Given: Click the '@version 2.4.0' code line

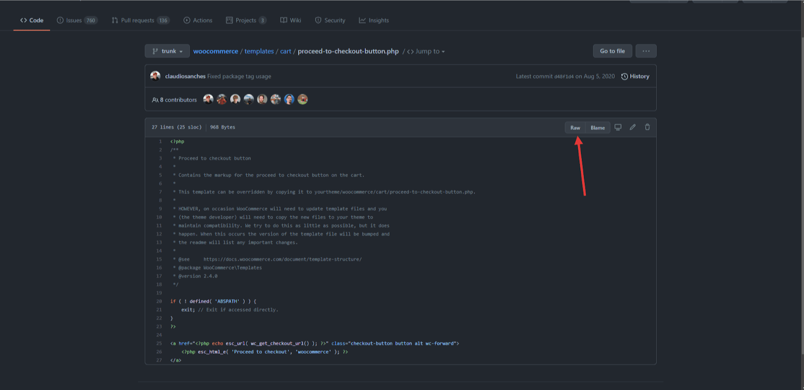Looking at the screenshot, I should [x=195, y=276].
